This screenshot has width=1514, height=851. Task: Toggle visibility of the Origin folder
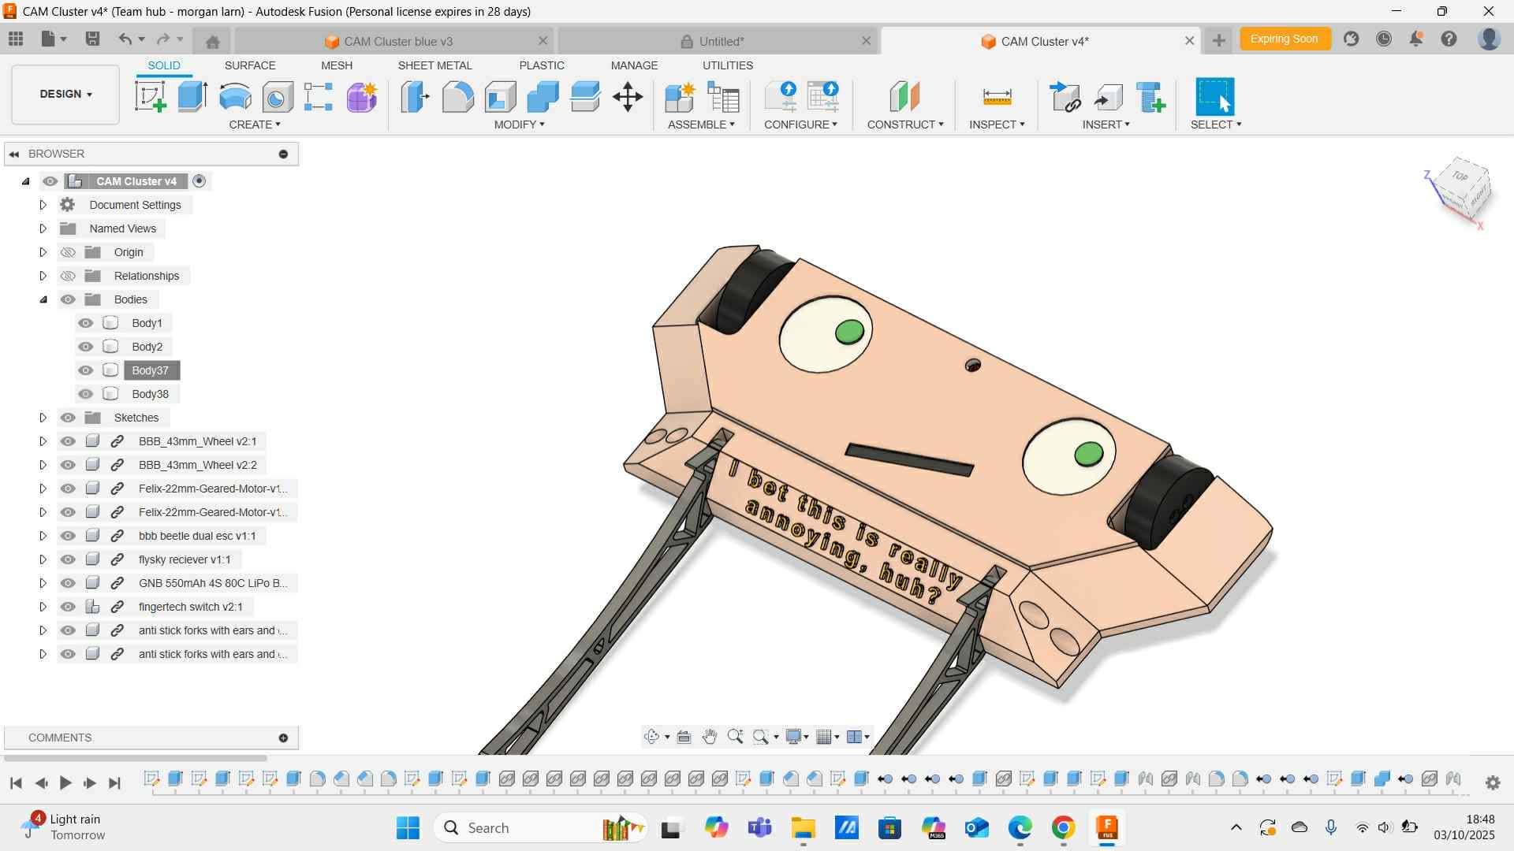[x=69, y=252]
